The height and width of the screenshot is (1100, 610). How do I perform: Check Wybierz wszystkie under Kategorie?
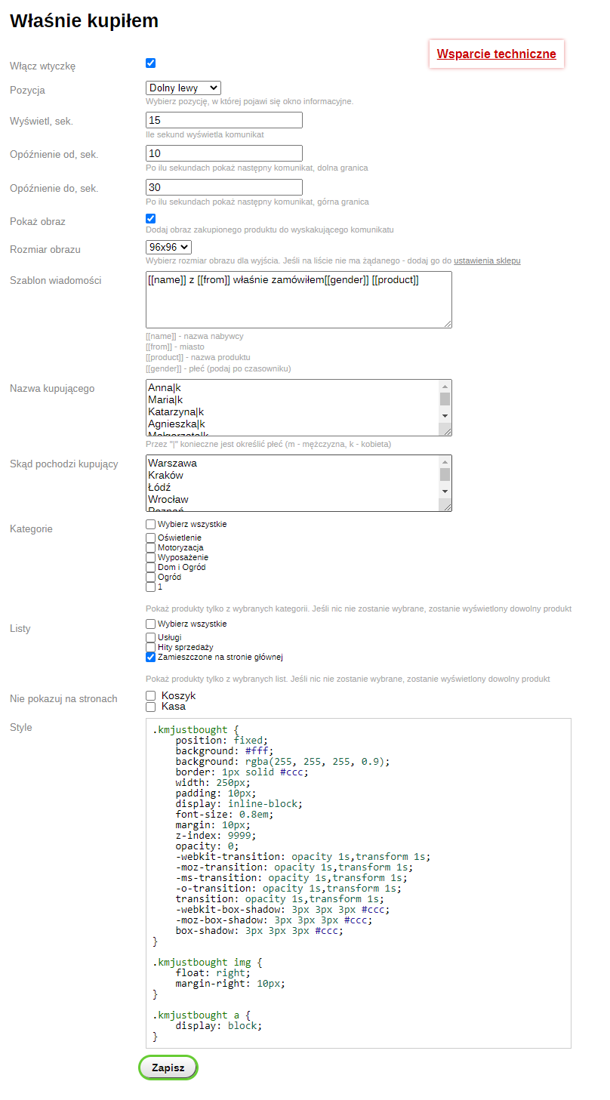(x=151, y=524)
